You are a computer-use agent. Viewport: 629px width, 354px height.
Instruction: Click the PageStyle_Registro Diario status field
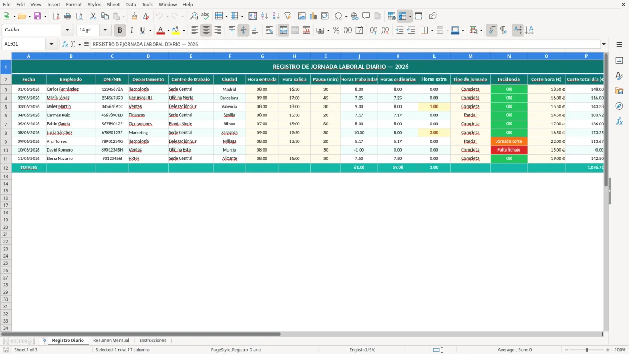click(x=236, y=350)
